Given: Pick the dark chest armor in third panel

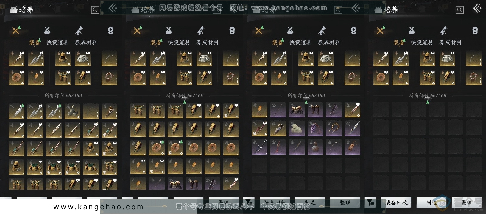Looking at the screenshot, I should 297,110.
